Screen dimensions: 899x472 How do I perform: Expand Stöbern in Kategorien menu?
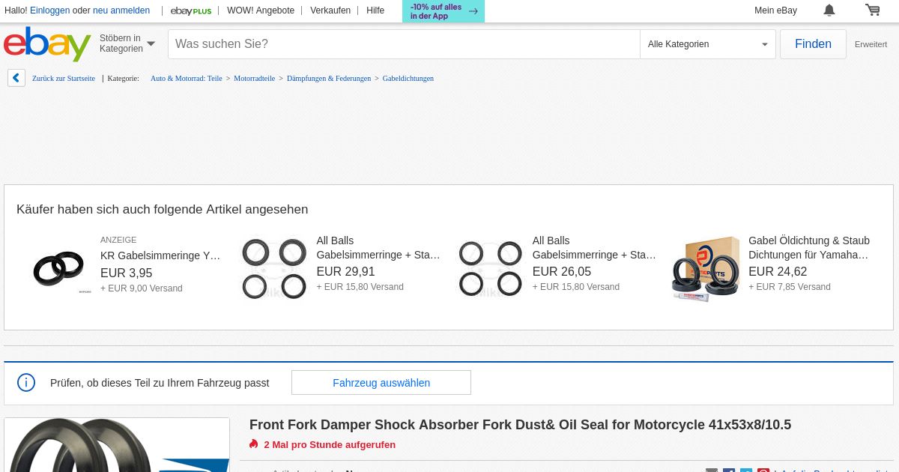coord(127,43)
